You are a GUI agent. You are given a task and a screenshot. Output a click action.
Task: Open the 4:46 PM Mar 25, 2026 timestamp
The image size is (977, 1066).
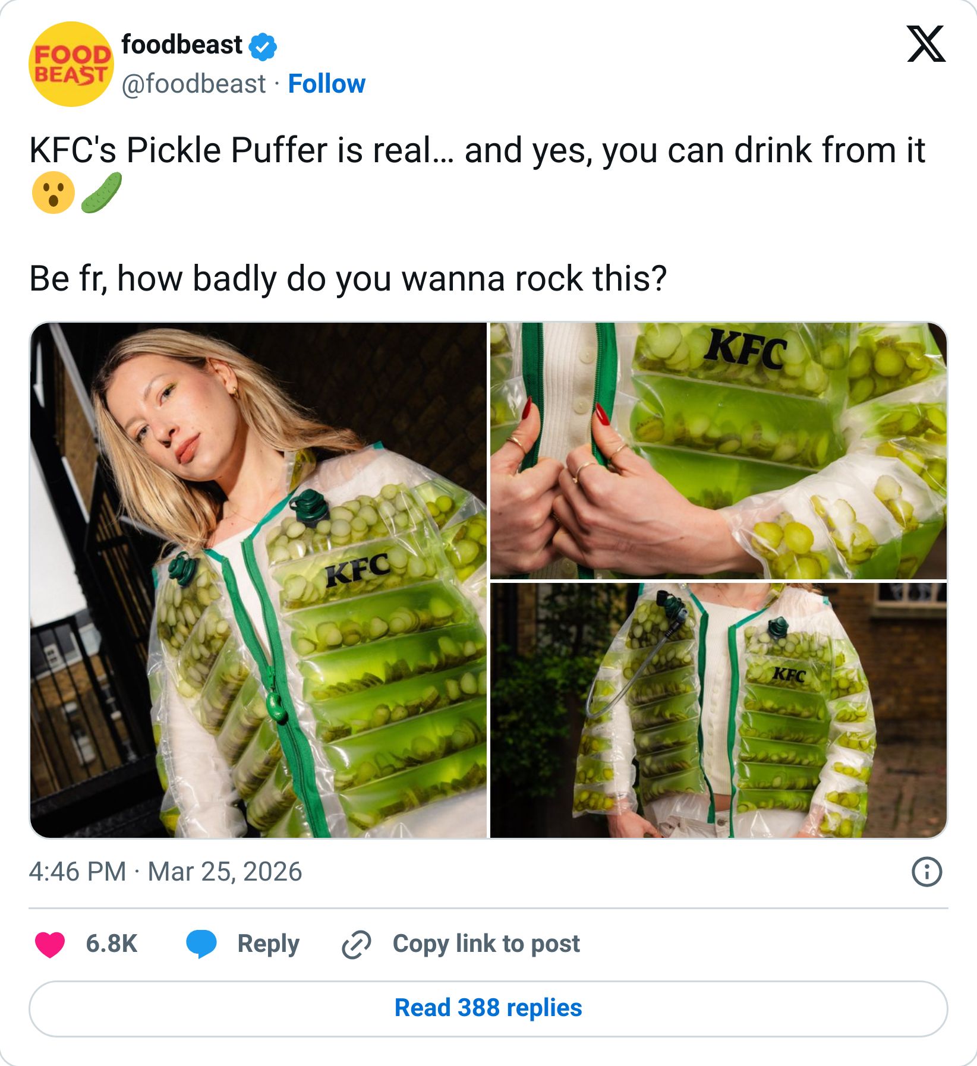[x=165, y=872]
